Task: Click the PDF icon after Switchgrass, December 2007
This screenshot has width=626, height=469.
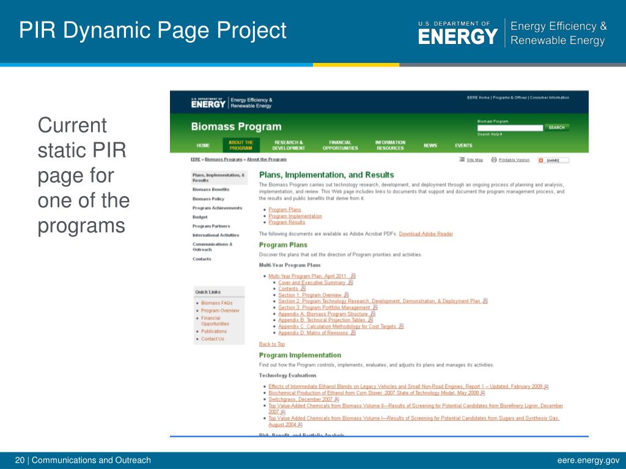Action: click(337, 399)
